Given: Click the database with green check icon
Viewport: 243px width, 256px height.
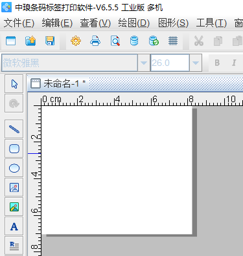Looking at the screenshot, I should (x=154, y=41).
